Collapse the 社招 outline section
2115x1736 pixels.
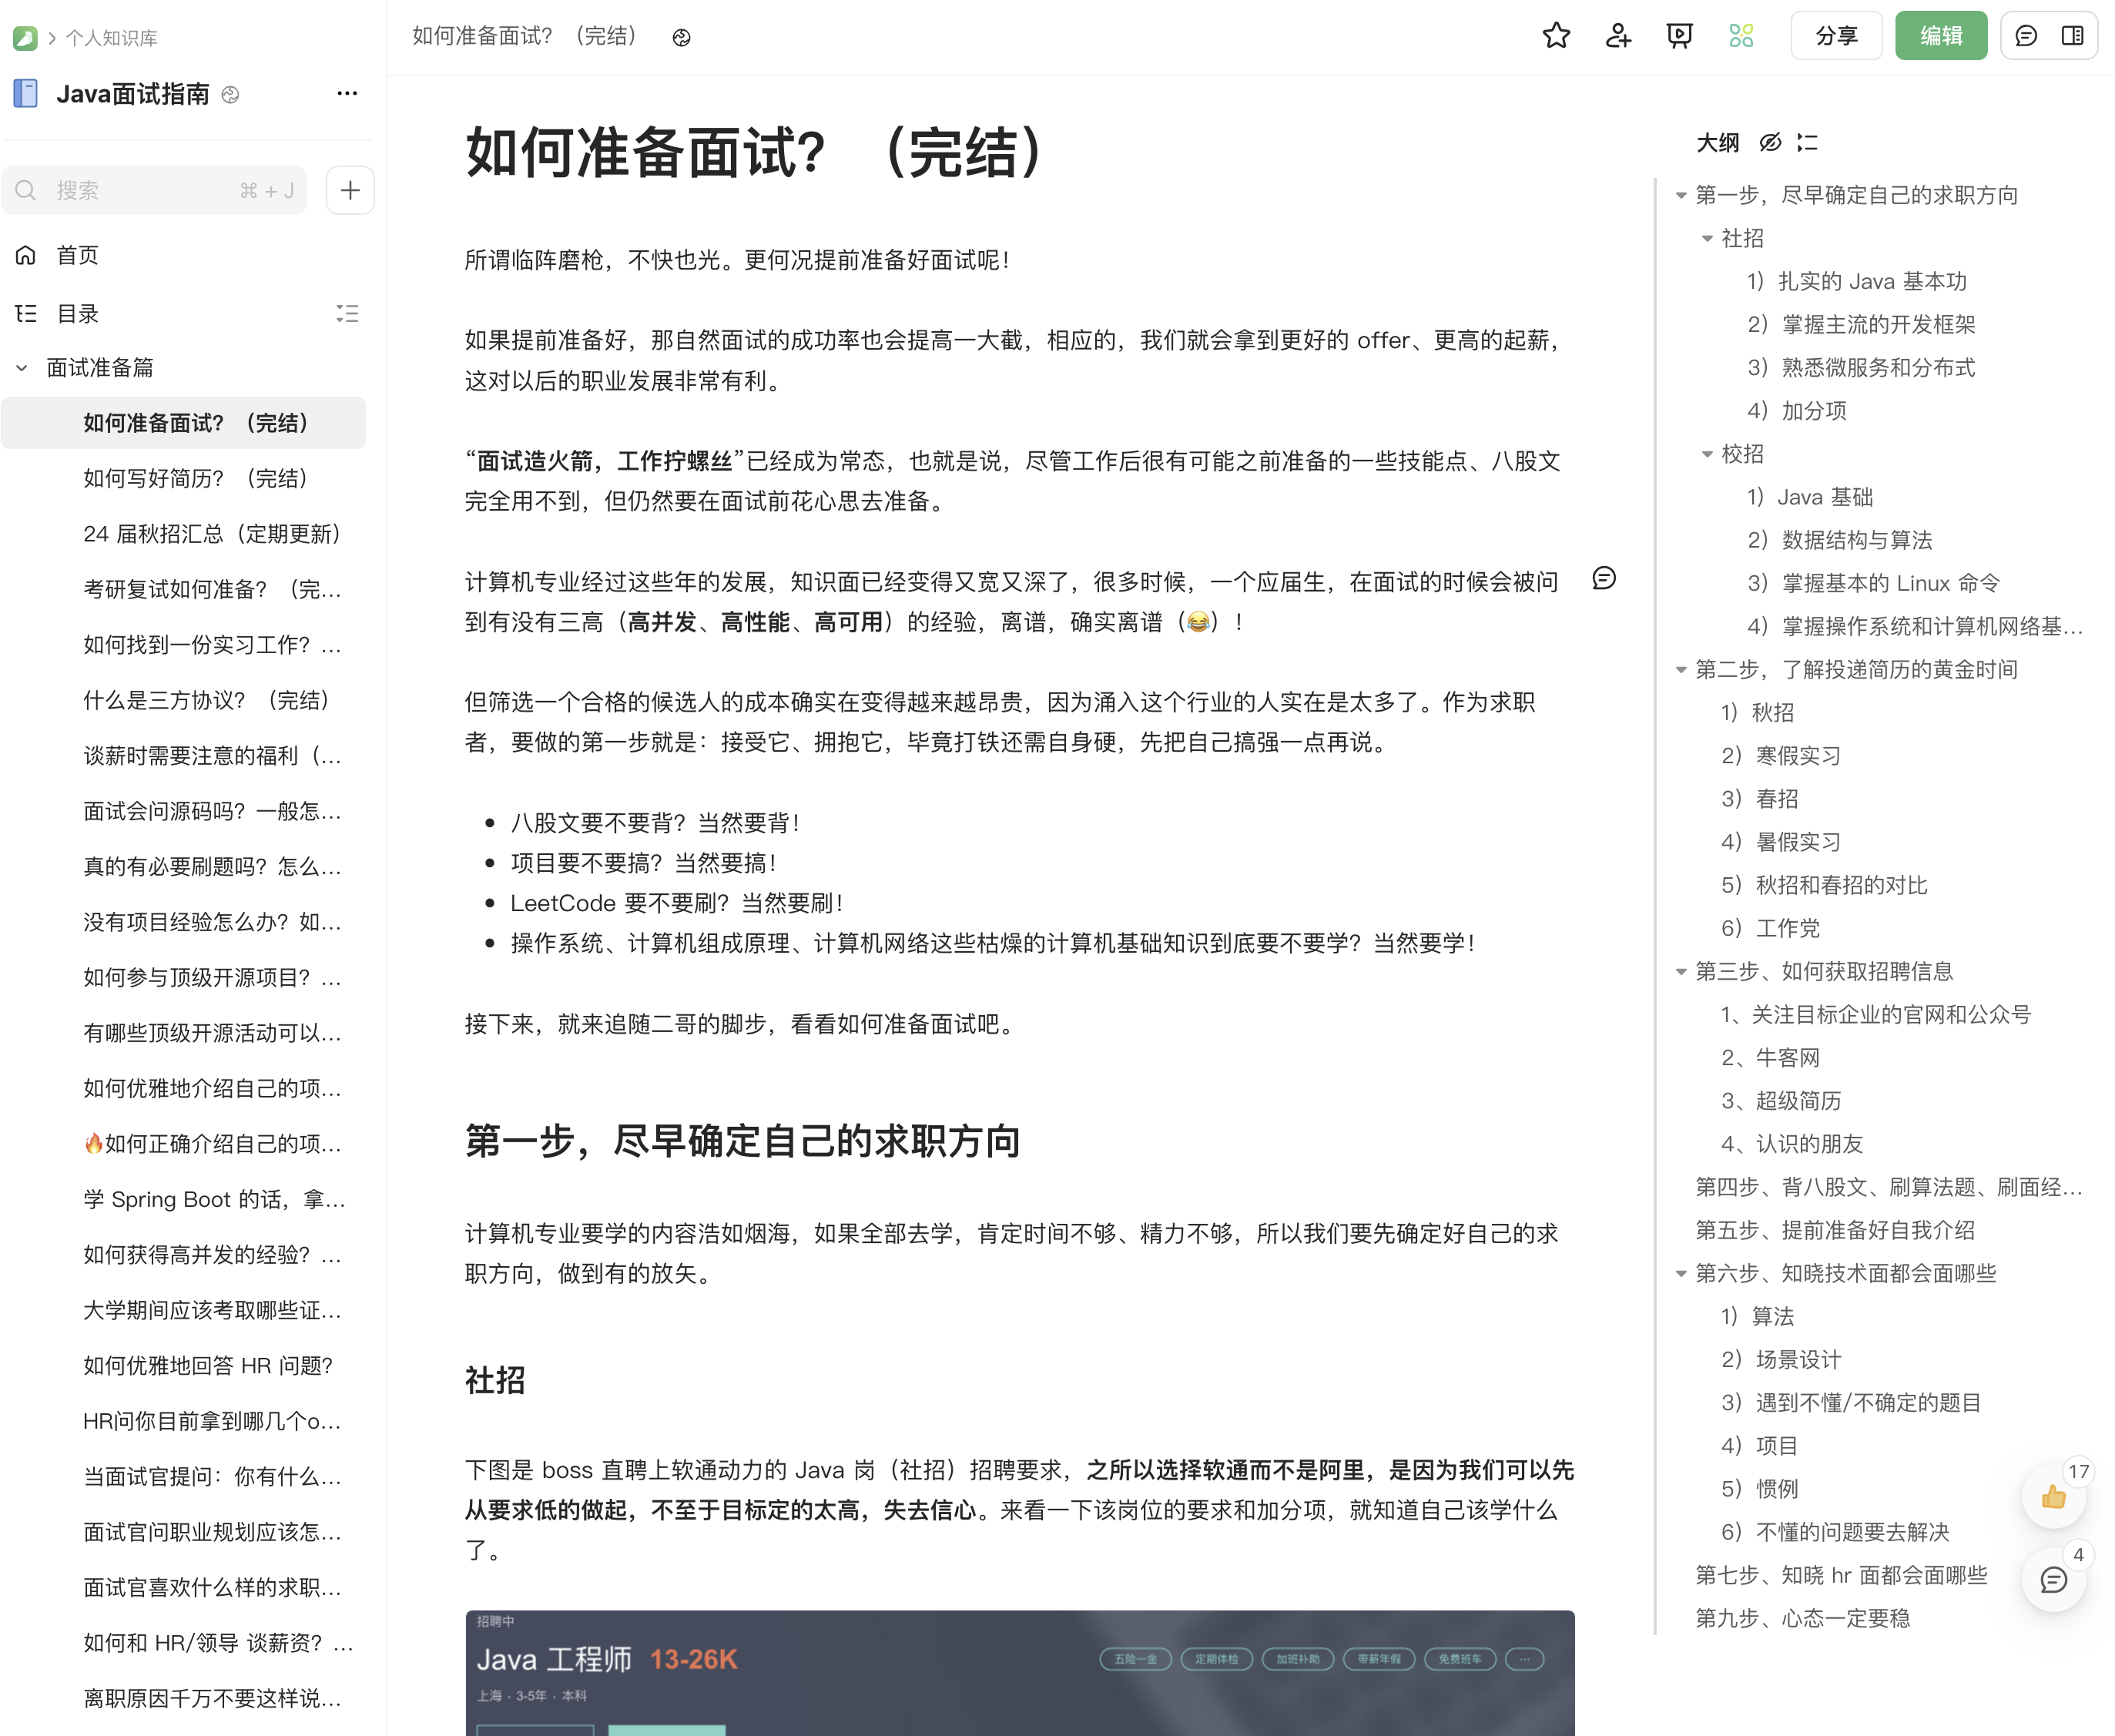(1707, 238)
